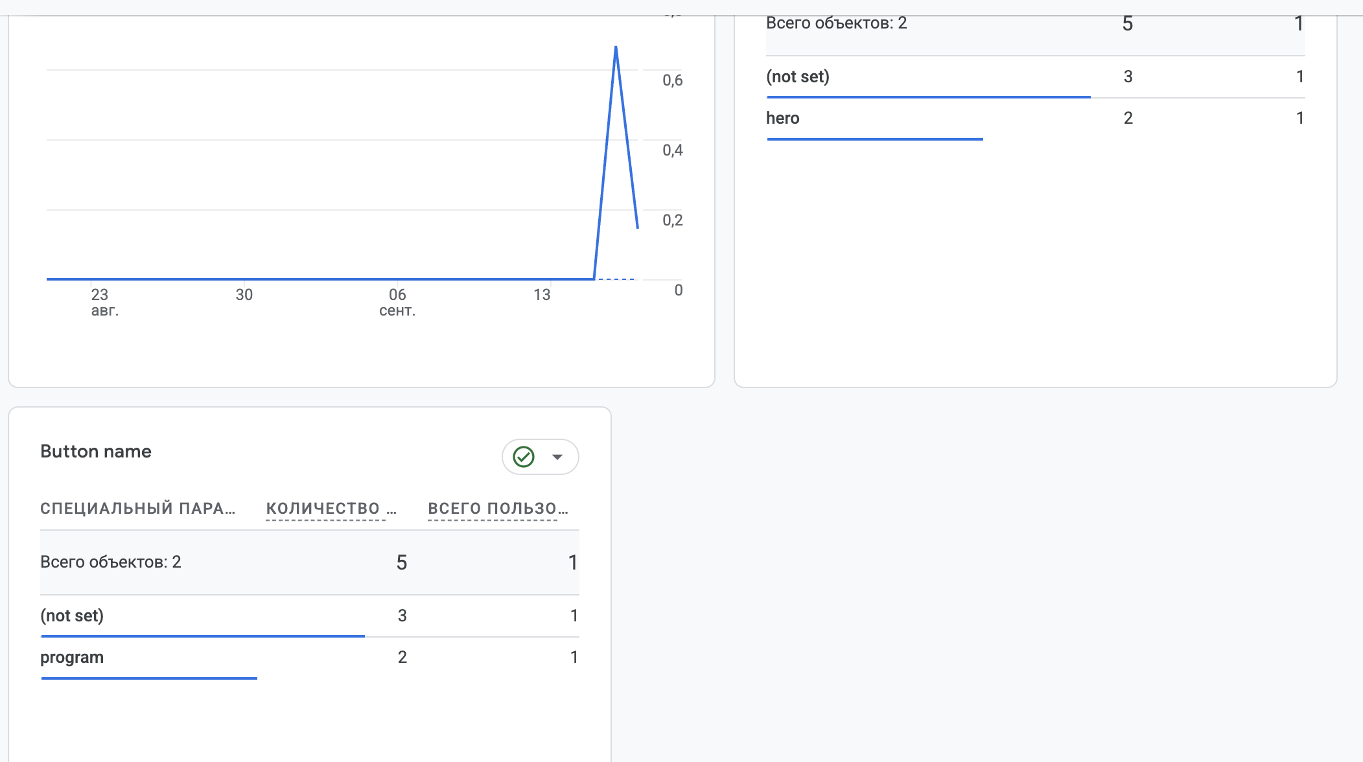The width and height of the screenshot is (1363, 762).
Task: Click the blue bar under program row
Action: 149,678
